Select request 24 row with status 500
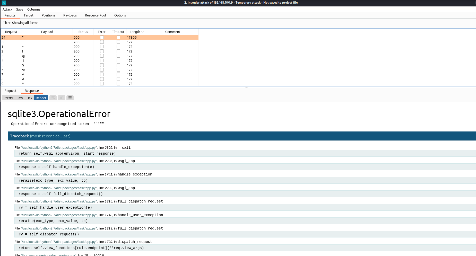 pos(100,37)
